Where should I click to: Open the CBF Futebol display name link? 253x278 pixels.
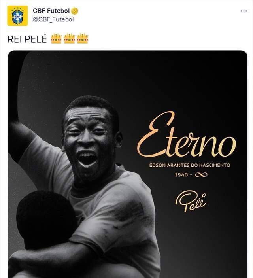51,11
